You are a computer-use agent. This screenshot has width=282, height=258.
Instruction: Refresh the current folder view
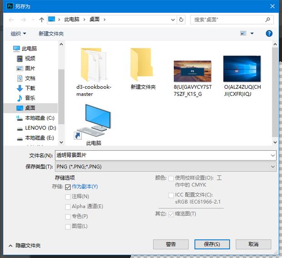181,20
